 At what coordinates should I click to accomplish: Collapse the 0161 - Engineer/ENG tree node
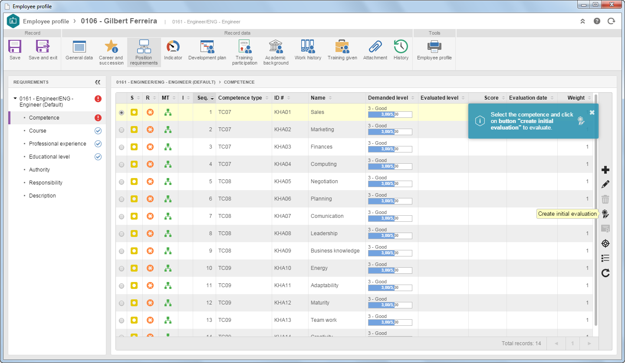[15, 99]
